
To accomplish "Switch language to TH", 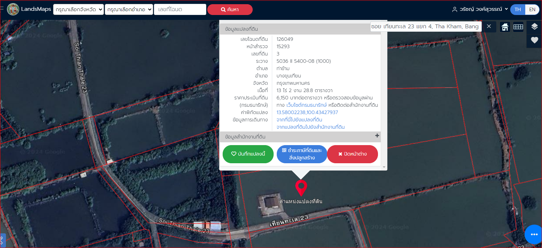I will 518,9.
